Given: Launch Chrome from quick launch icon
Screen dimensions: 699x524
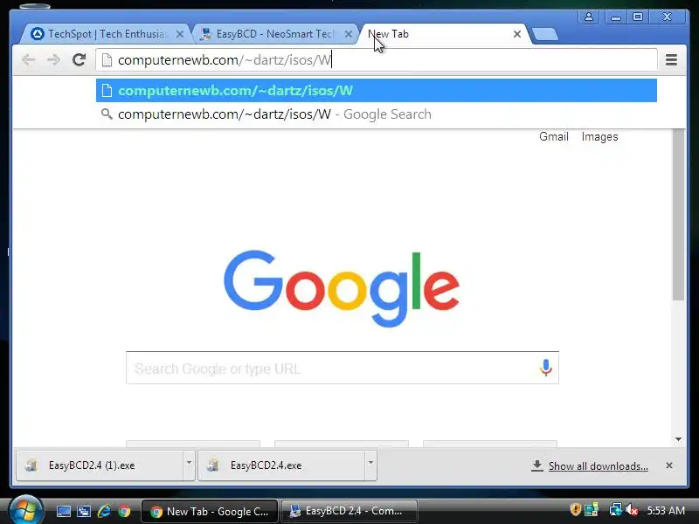Looking at the screenshot, I should 124,511.
